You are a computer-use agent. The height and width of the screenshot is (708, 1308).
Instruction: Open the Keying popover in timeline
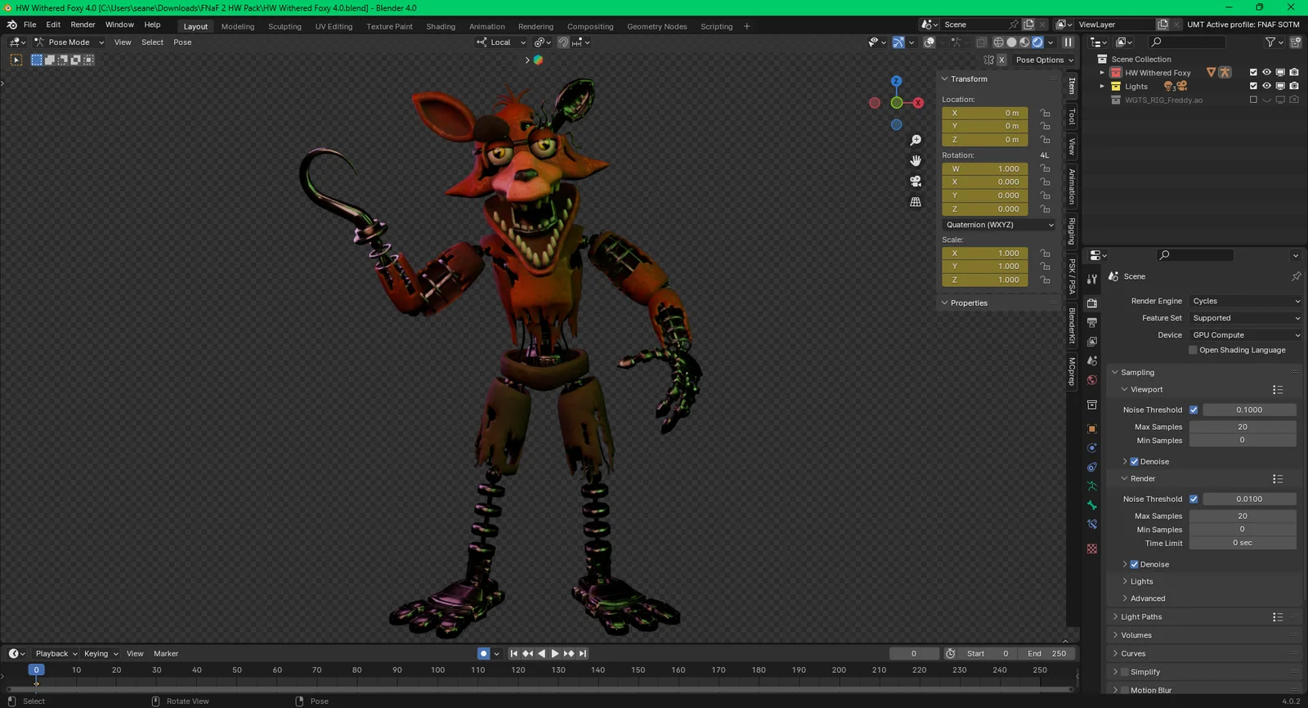pyautogui.click(x=101, y=653)
